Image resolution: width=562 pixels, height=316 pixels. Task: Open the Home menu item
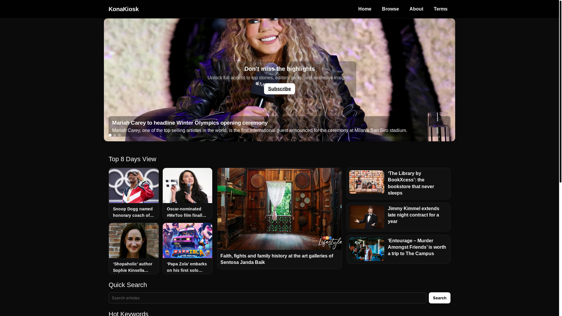[x=365, y=9]
